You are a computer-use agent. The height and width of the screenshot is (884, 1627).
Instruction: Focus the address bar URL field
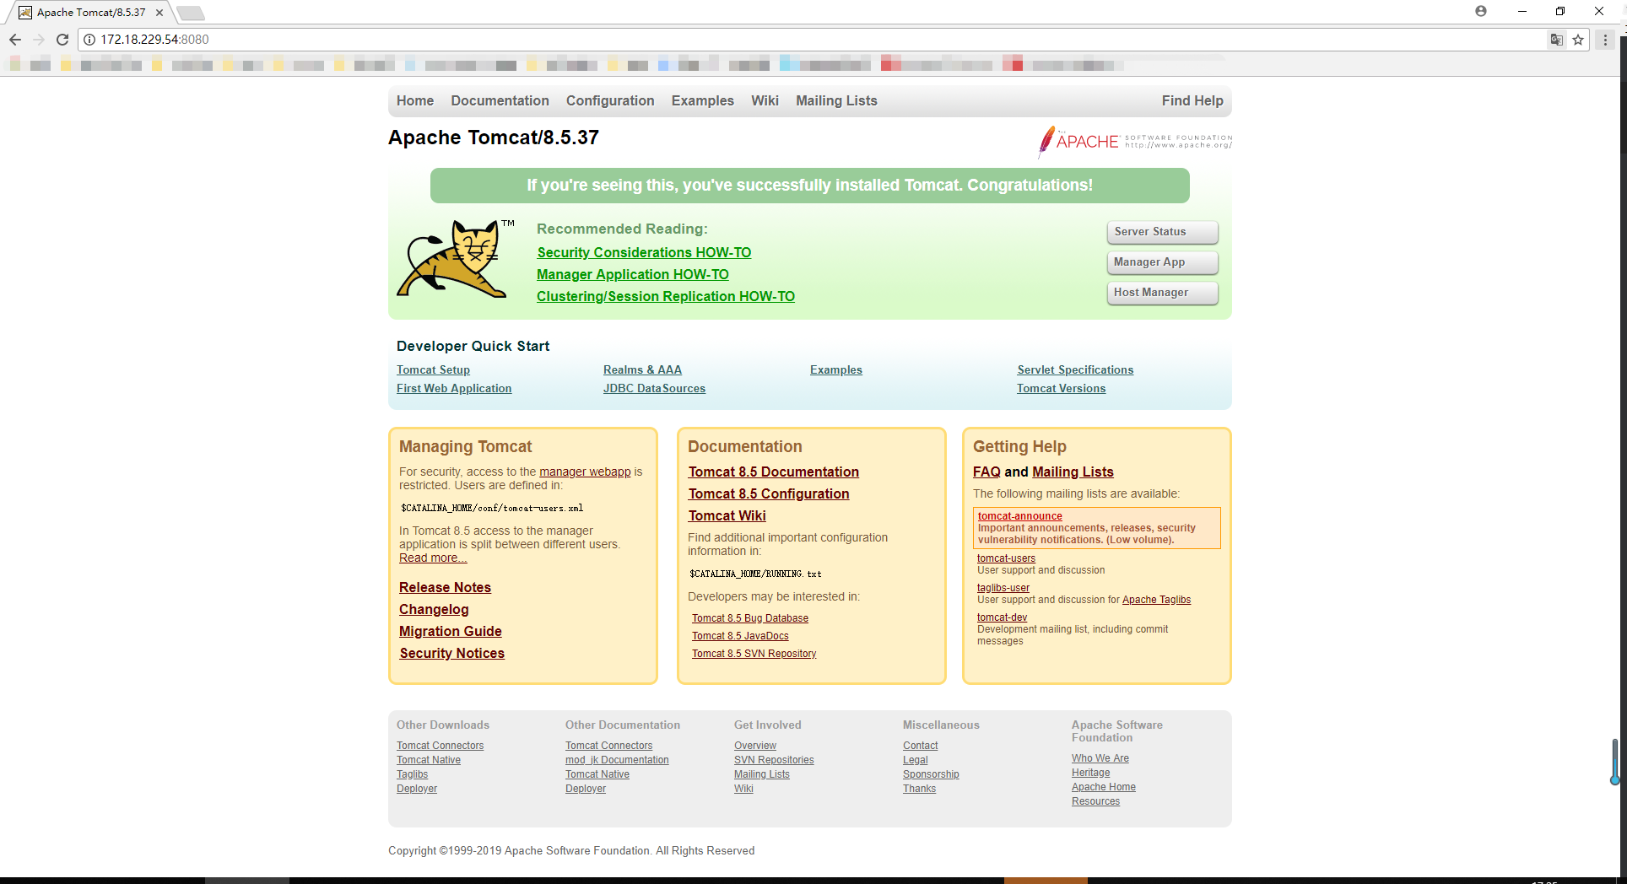(x=810, y=40)
